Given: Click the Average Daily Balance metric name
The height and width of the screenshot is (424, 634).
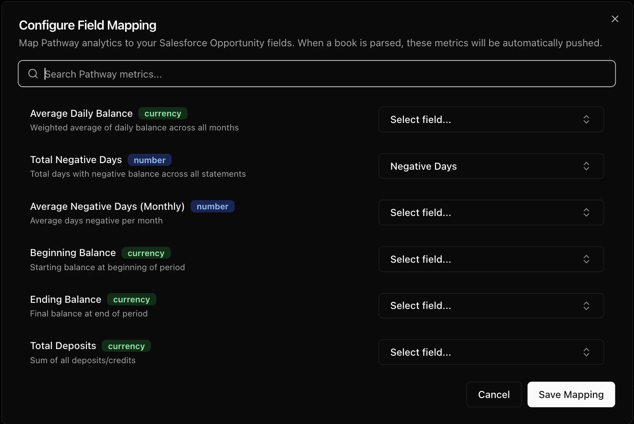Looking at the screenshot, I should (x=81, y=113).
